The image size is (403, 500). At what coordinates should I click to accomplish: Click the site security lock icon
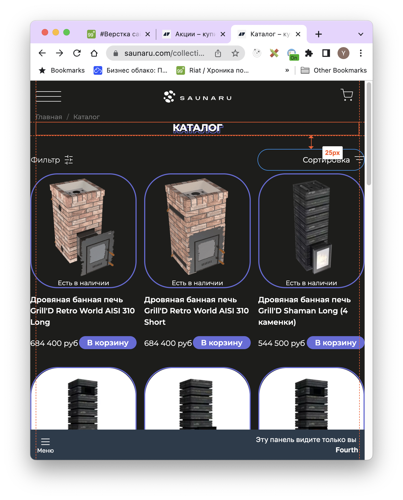(116, 53)
